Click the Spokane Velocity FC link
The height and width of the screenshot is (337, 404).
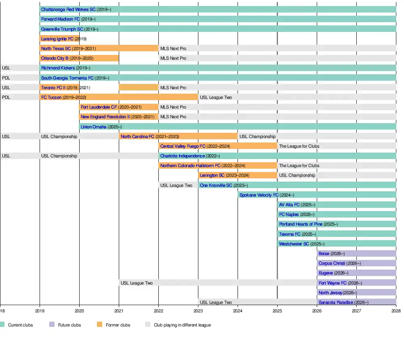click(x=259, y=195)
